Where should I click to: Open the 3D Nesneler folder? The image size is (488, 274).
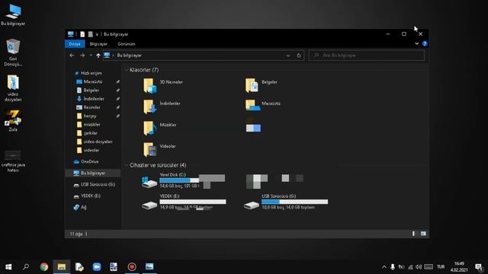pyautogui.click(x=162, y=85)
